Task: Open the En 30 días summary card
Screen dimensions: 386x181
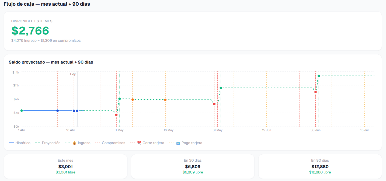Action: click(x=193, y=166)
